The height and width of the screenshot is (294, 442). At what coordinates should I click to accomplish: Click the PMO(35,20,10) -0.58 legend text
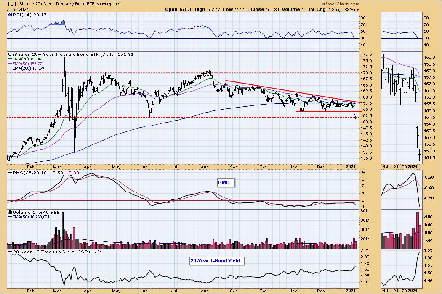[x=39, y=173]
